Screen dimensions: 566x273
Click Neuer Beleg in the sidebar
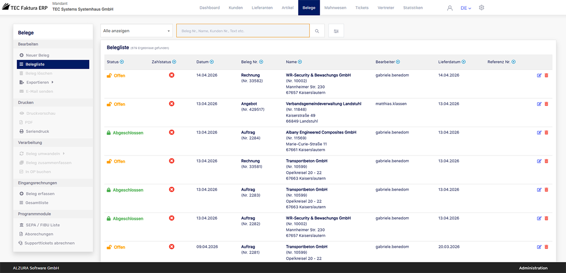(x=37, y=55)
